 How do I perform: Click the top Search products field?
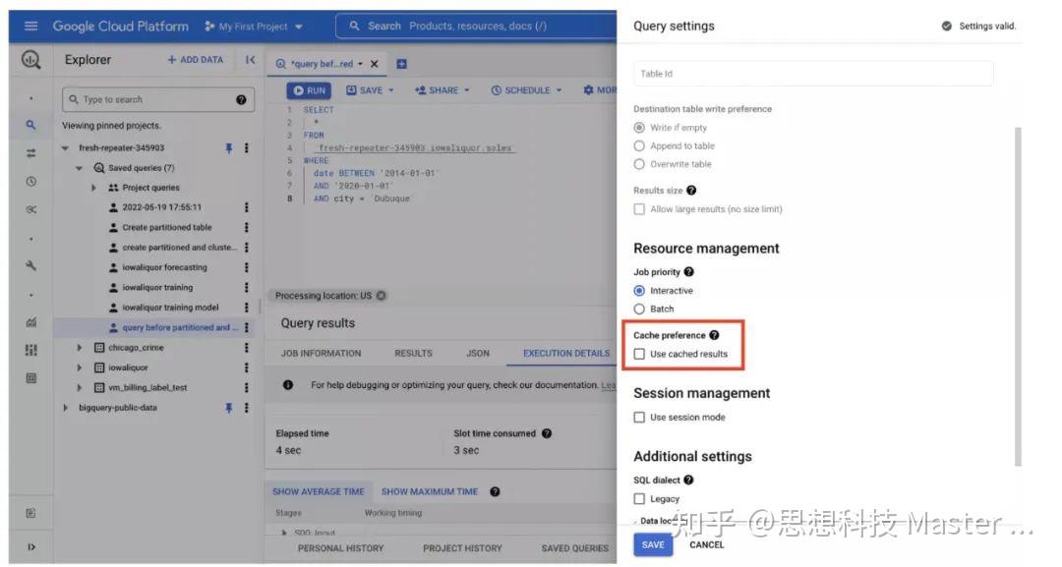476,26
